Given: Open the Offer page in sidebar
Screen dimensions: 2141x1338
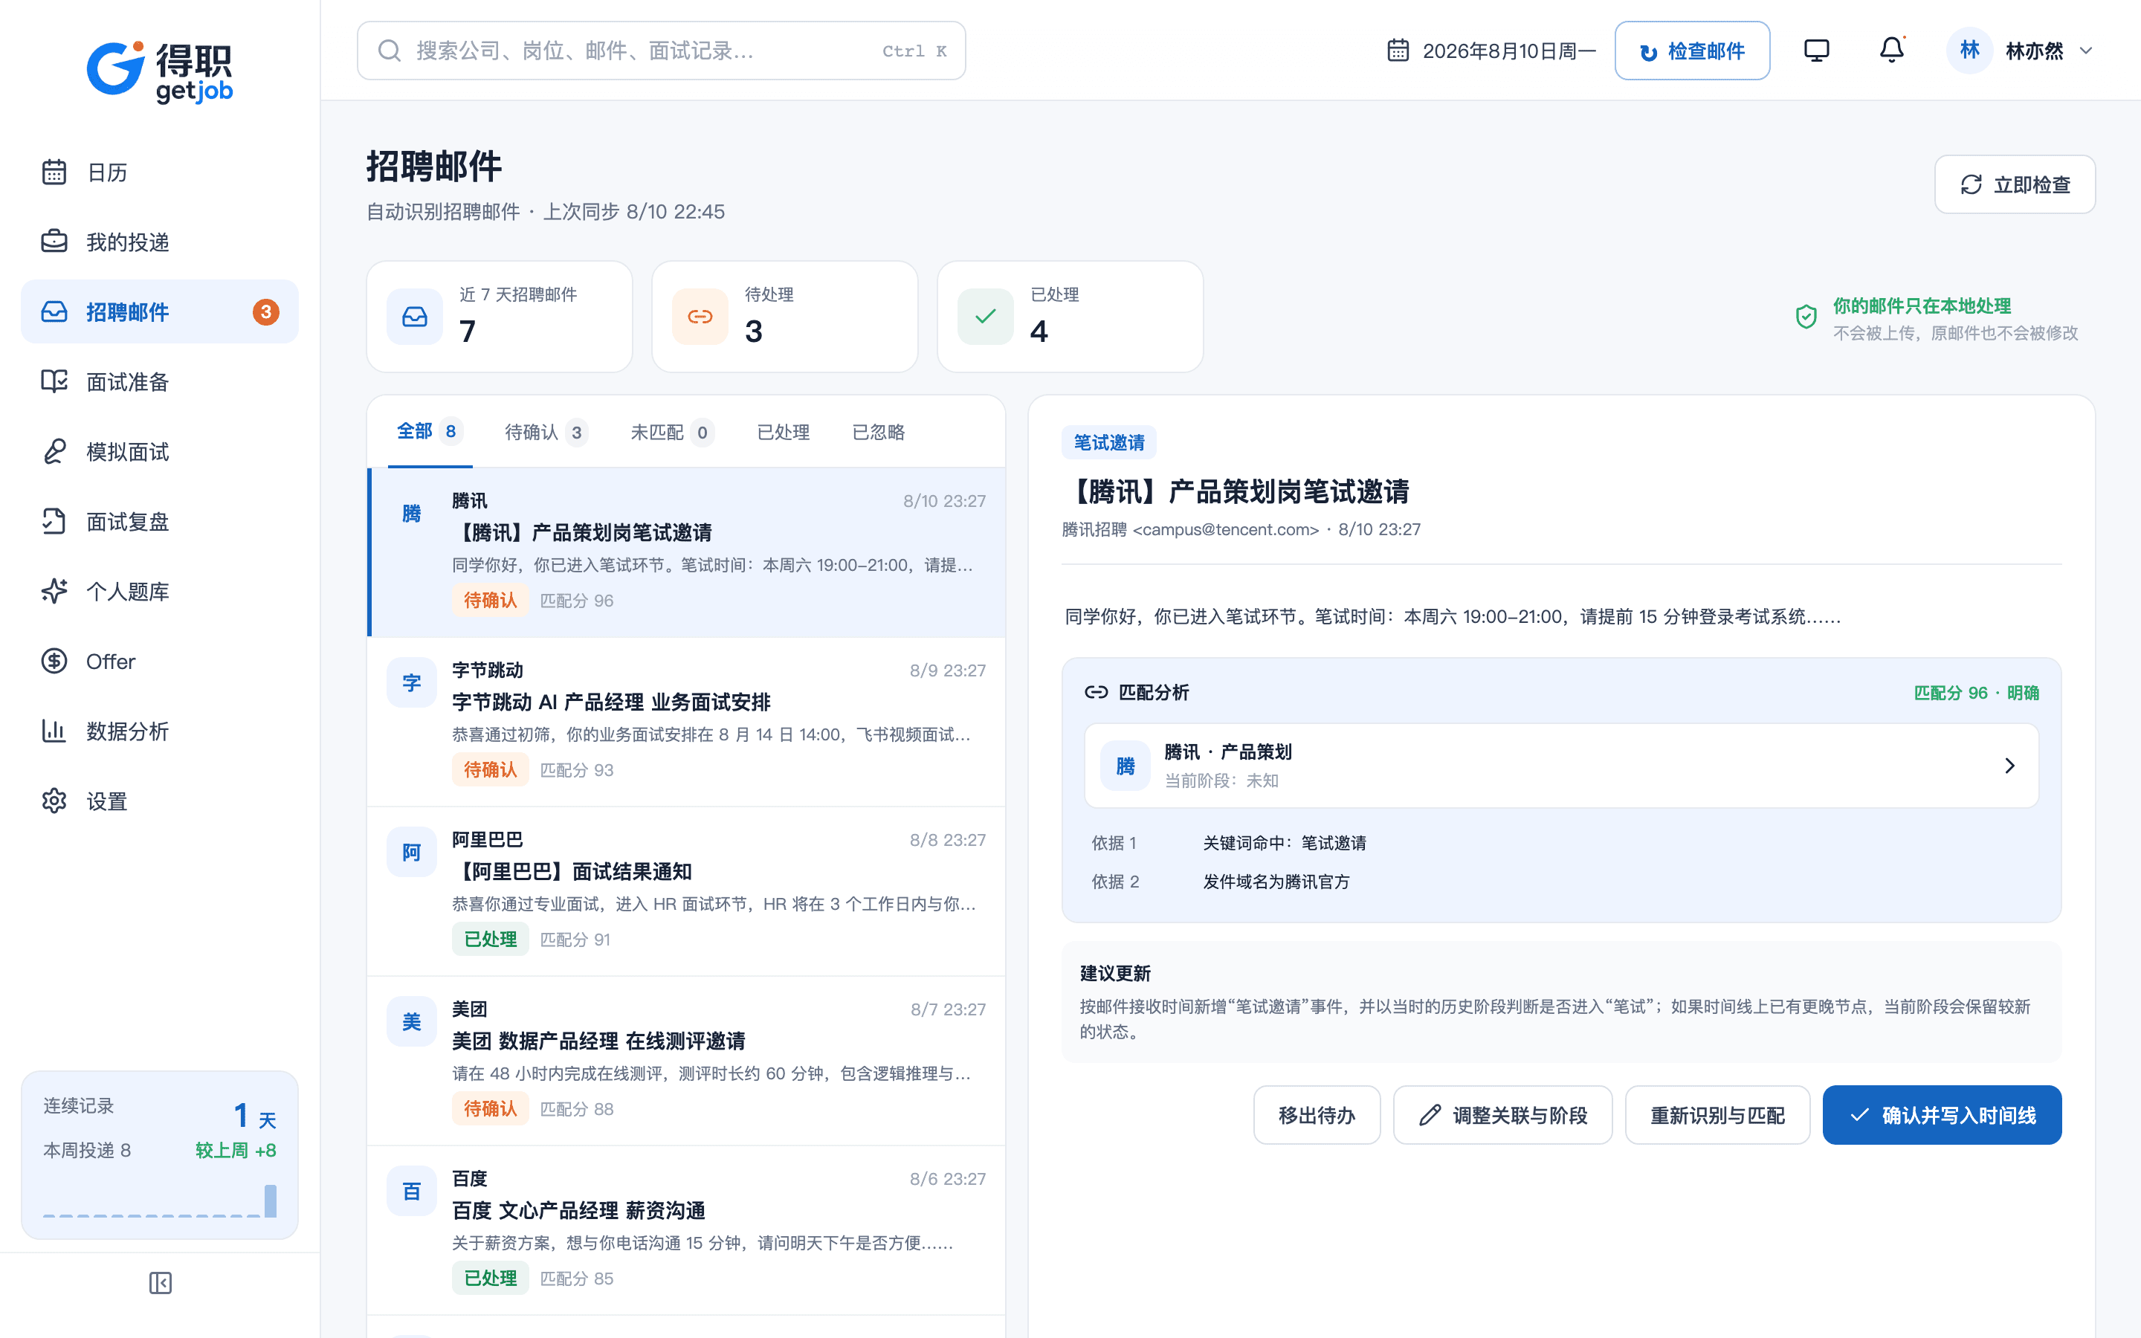Looking at the screenshot, I should coord(159,661).
